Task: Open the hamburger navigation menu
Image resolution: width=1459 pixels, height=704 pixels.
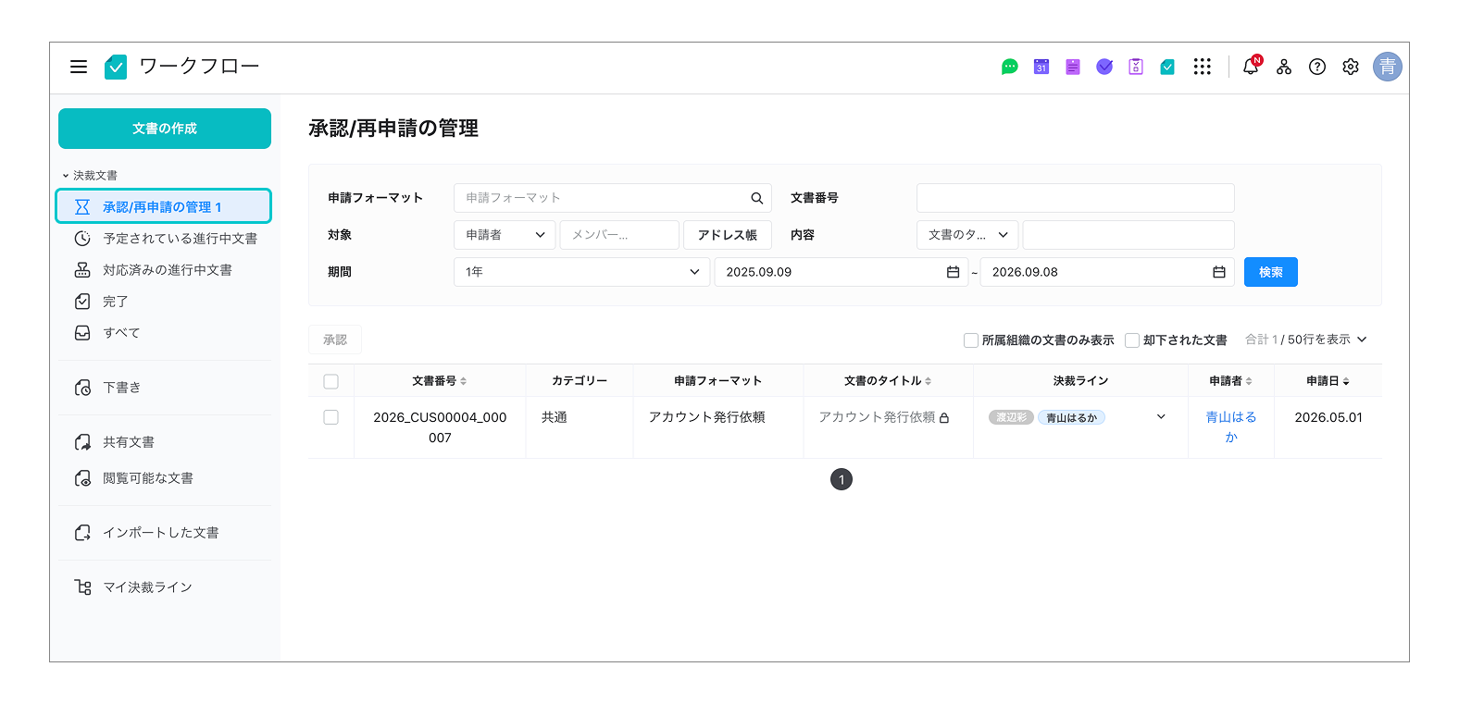Action: click(79, 67)
